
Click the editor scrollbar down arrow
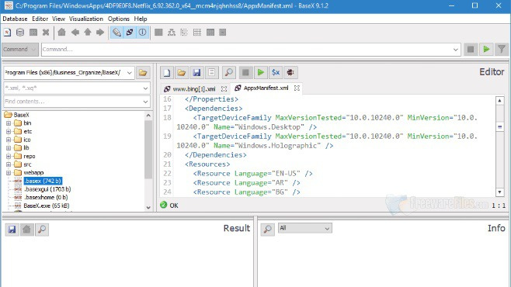pos(499,192)
